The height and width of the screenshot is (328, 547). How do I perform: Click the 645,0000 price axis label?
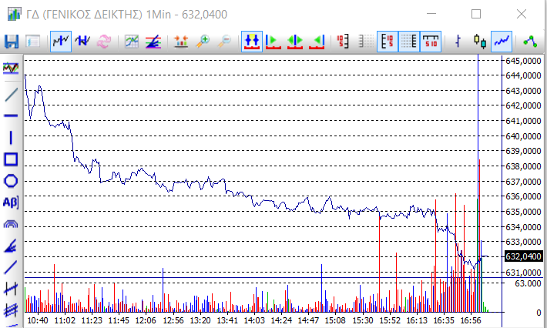pos(523,61)
